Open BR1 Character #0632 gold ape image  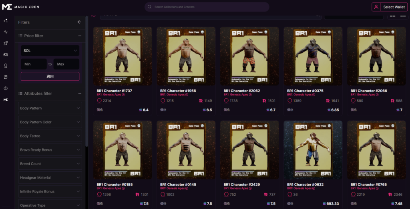tap(313, 150)
